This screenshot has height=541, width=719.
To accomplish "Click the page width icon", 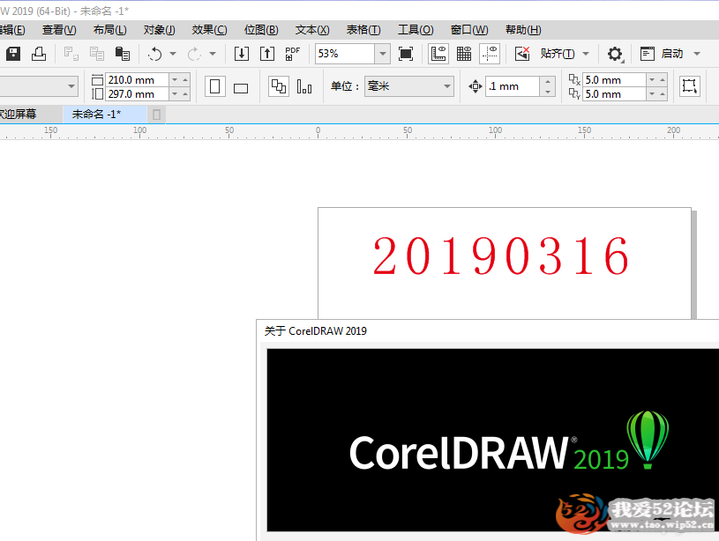I will click(x=97, y=79).
